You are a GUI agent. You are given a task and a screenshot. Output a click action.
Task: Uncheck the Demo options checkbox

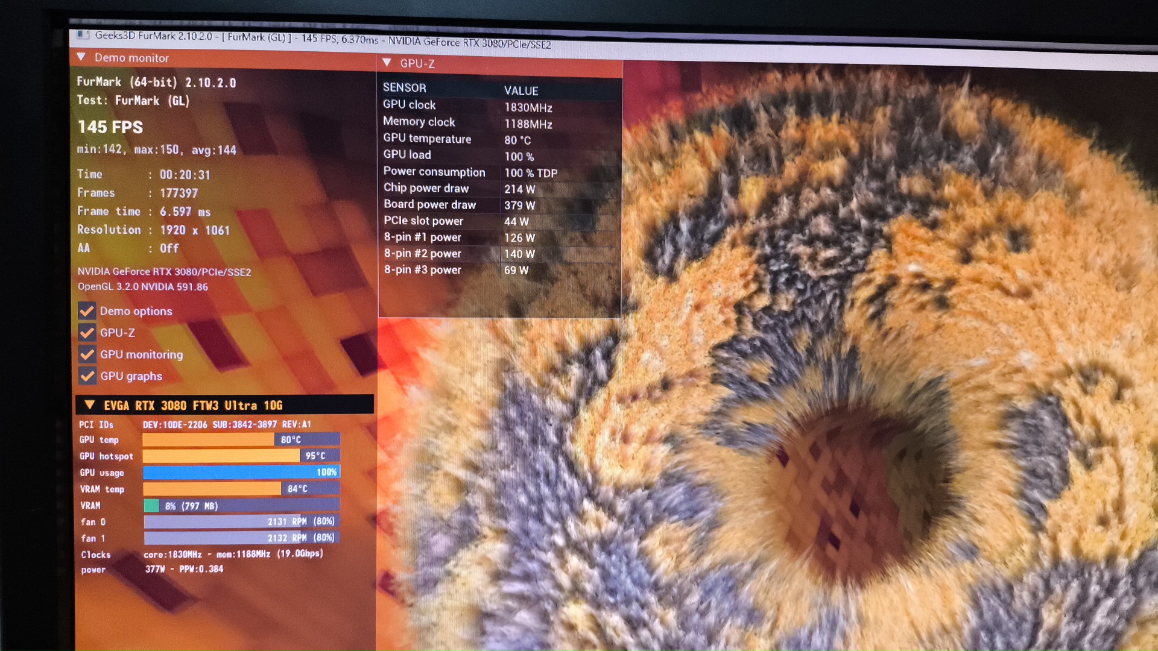coord(87,311)
